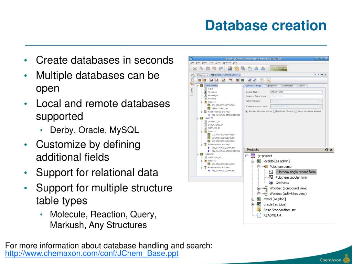Collapse the localdb [as admin] node
Viewport: 352px width, 264px height.
click(x=253, y=161)
